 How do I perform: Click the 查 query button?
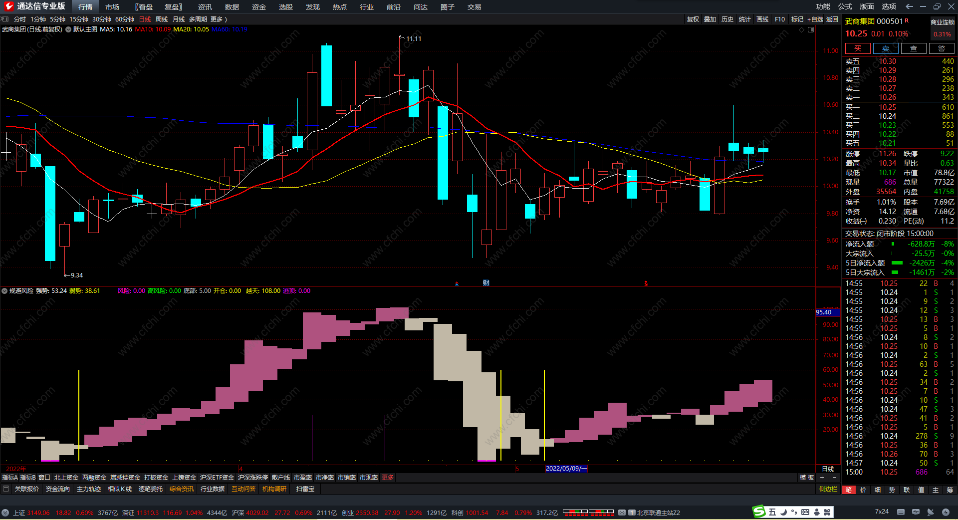pyautogui.click(x=914, y=48)
